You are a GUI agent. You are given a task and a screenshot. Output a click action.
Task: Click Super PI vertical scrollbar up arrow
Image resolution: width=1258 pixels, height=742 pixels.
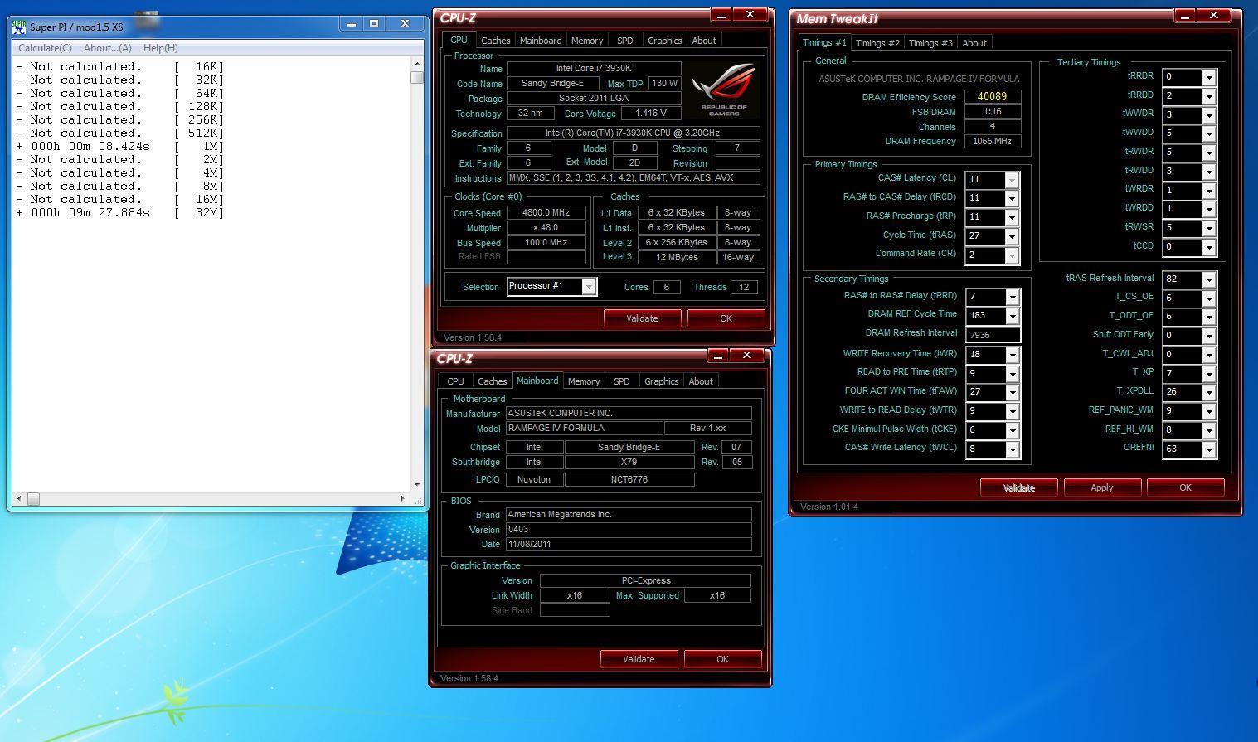click(x=416, y=64)
